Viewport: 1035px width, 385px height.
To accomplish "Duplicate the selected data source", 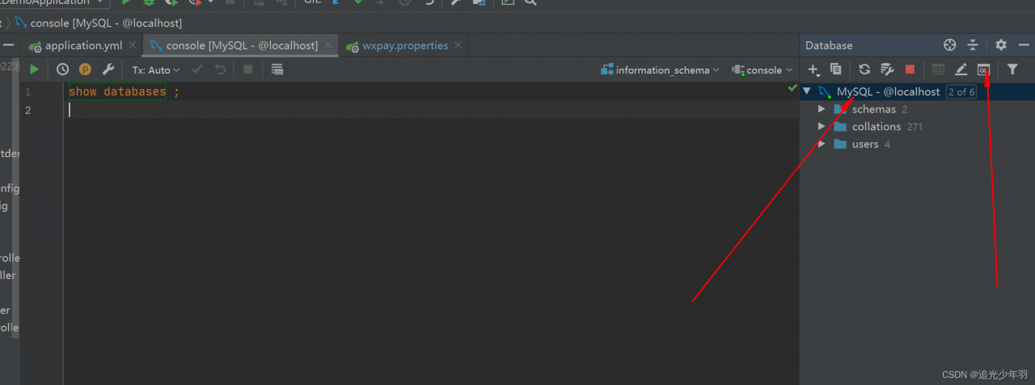I will pyautogui.click(x=836, y=70).
